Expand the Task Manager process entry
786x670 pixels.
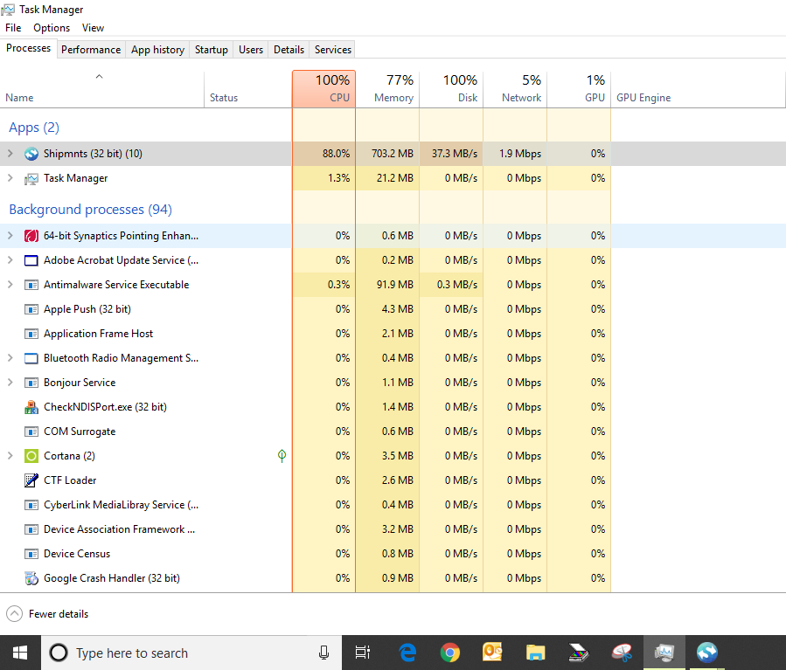pos(10,178)
